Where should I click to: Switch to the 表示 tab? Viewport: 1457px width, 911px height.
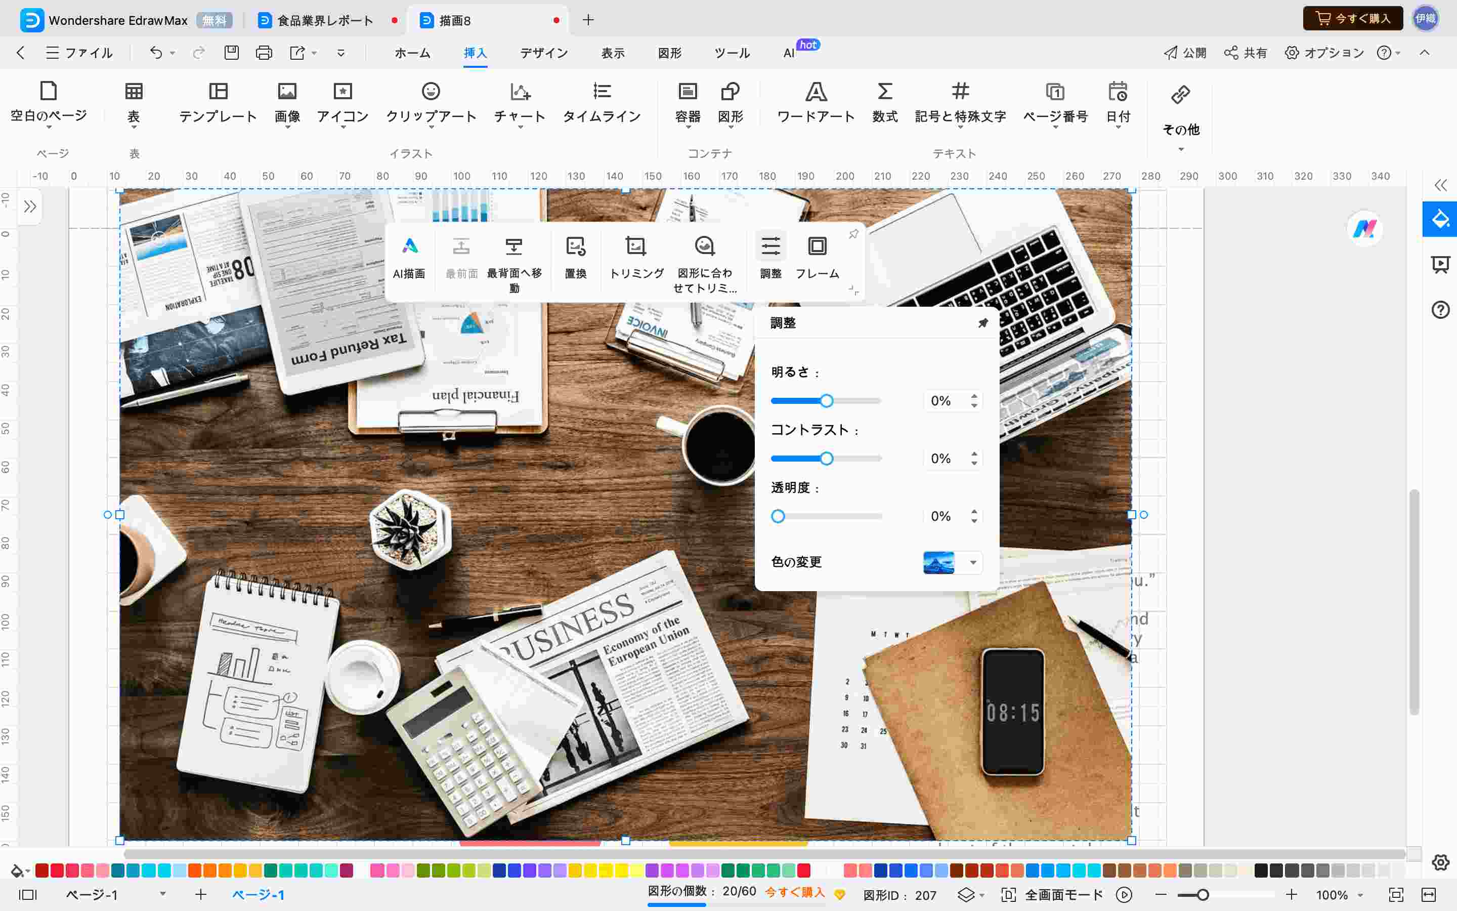tap(613, 53)
